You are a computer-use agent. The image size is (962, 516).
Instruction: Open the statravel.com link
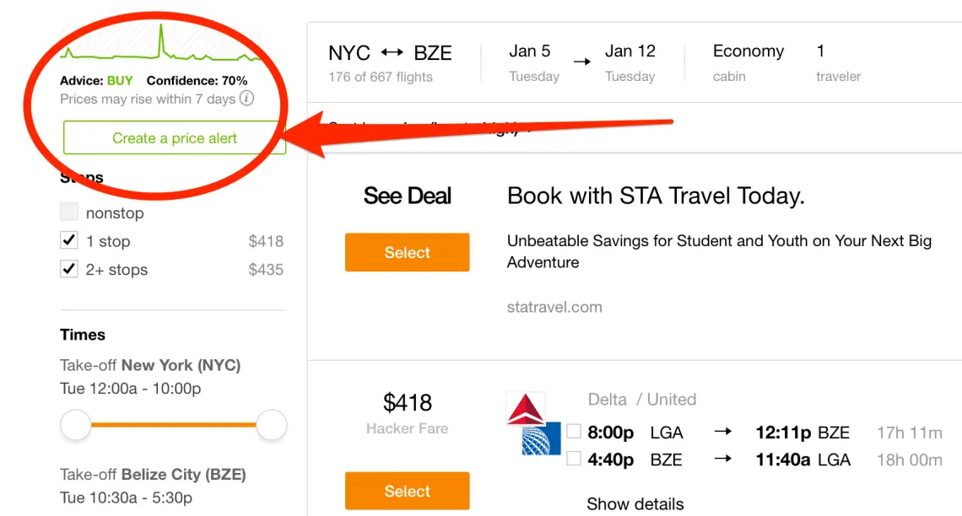pos(554,307)
